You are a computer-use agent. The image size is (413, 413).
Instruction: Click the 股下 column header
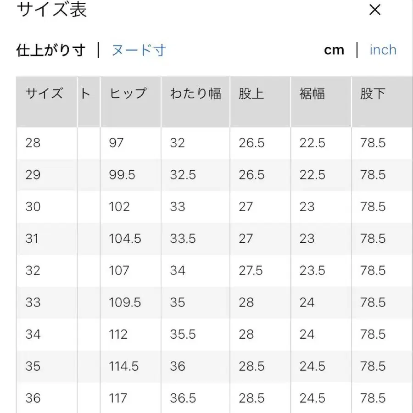click(x=372, y=93)
